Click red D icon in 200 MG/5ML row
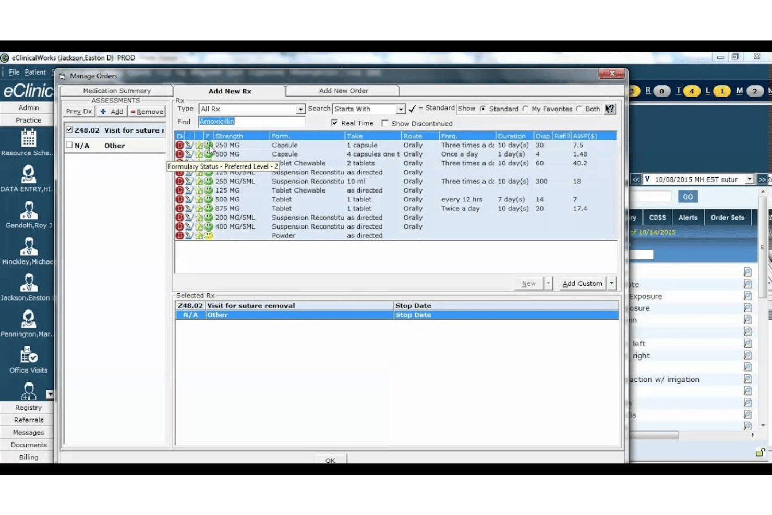The height and width of the screenshot is (515, 772). coord(179,218)
